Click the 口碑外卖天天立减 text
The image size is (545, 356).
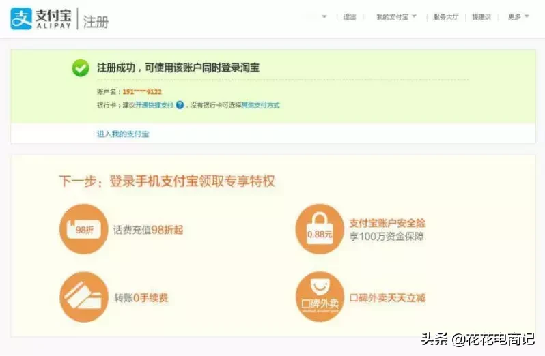[387, 298]
